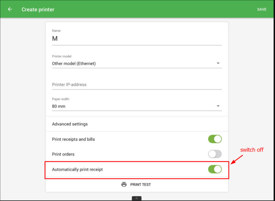
Task: Click the Automatically print receipt label
Action: pyautogui.click(x=77, y=169)
